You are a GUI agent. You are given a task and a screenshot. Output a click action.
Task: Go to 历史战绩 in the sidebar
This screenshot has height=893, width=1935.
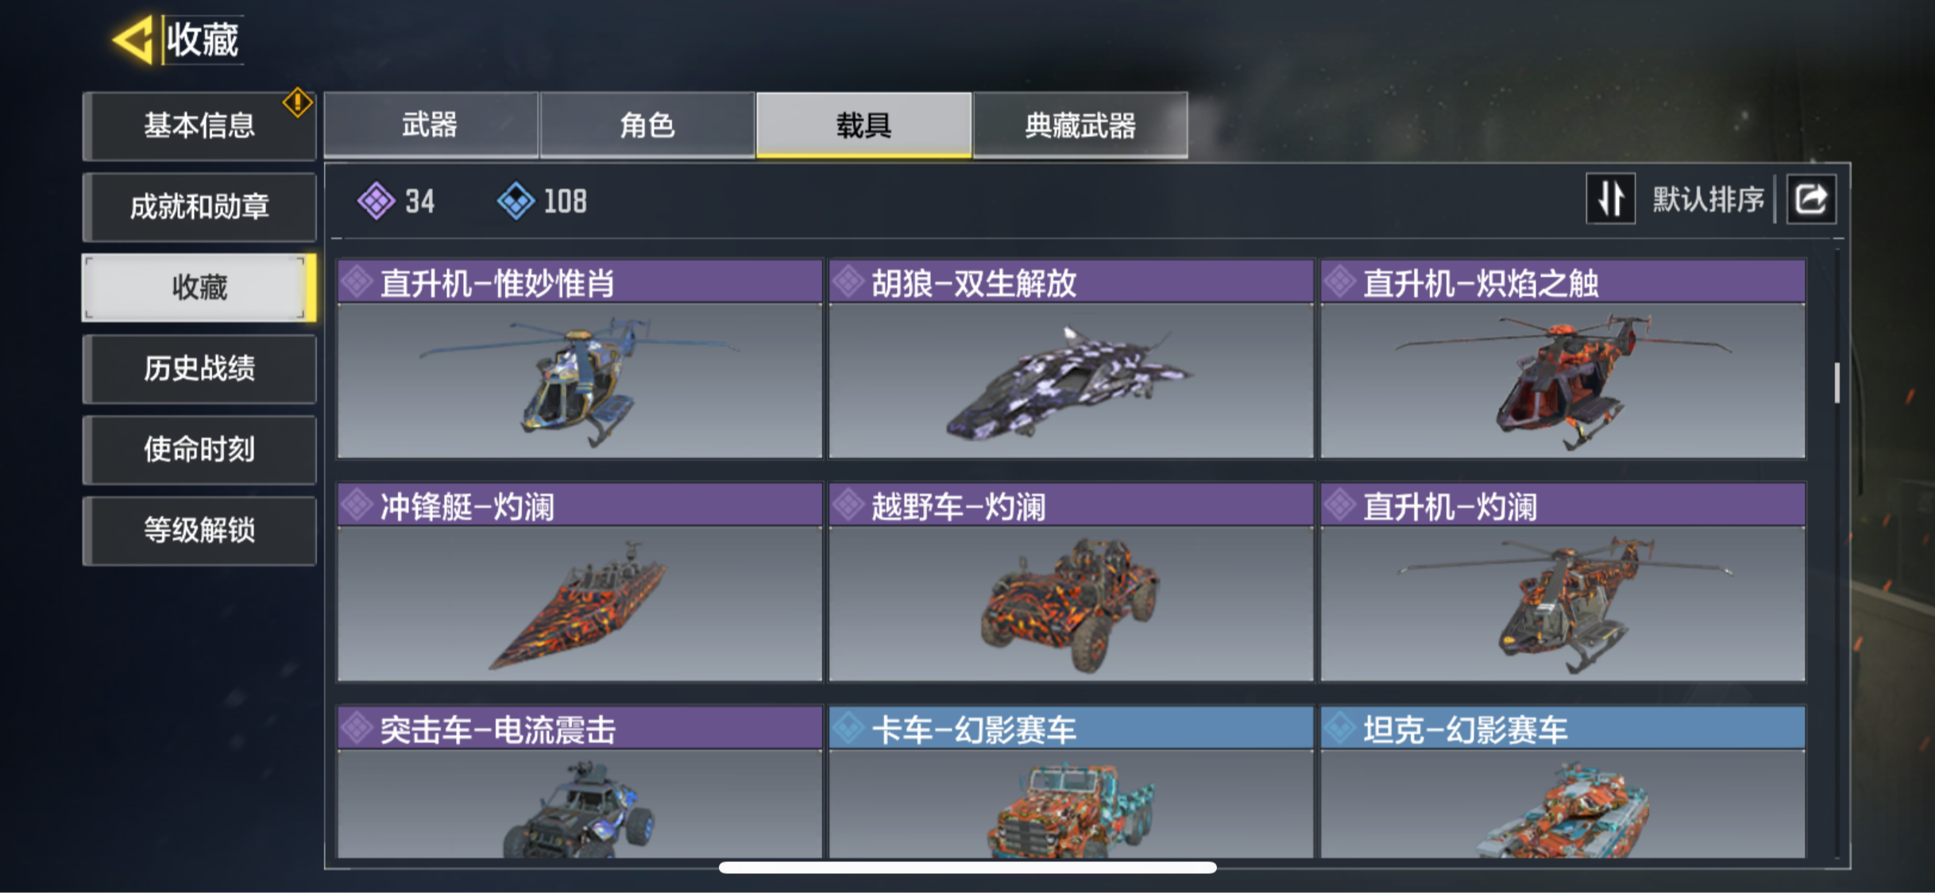point(199,368)
